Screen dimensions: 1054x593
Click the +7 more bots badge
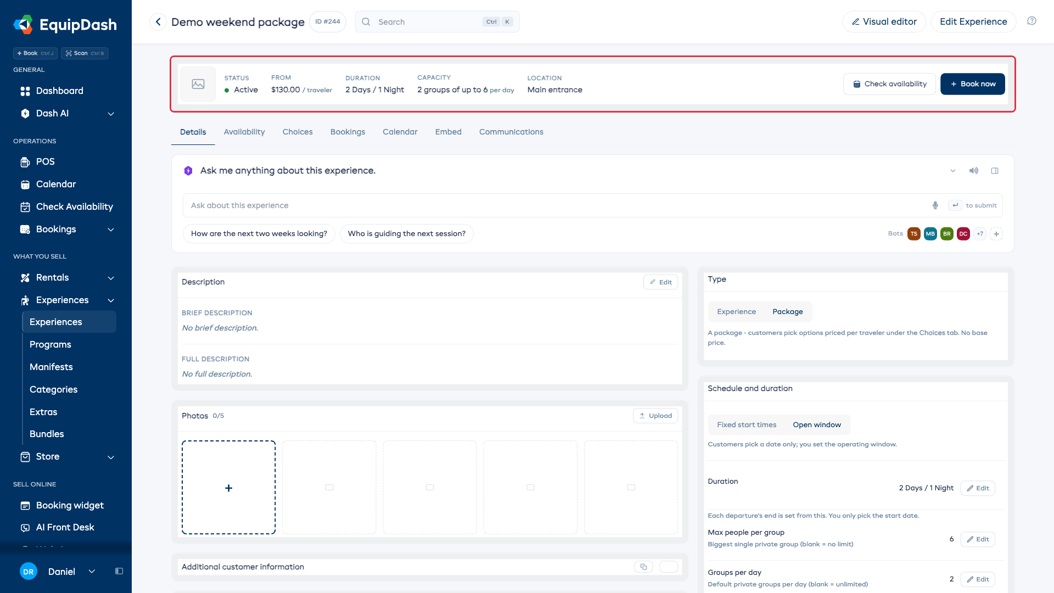[980, 234]
